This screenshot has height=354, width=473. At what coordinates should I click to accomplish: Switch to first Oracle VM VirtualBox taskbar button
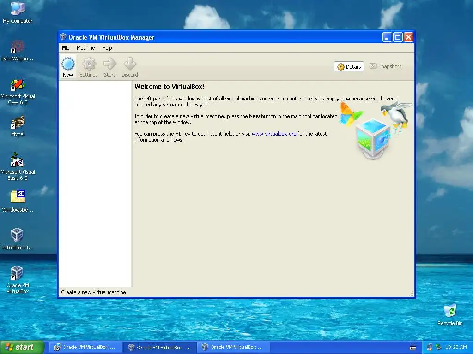click(x=85, y=347)
